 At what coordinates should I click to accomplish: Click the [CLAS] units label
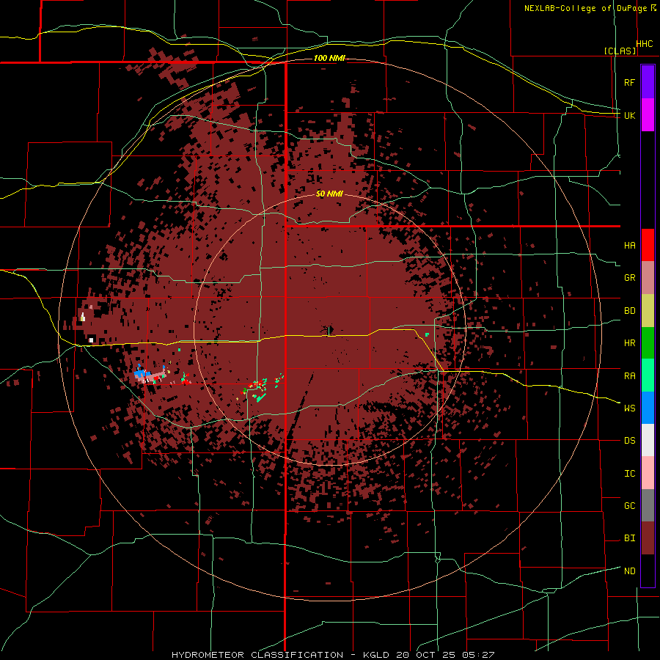coord(620,51)
